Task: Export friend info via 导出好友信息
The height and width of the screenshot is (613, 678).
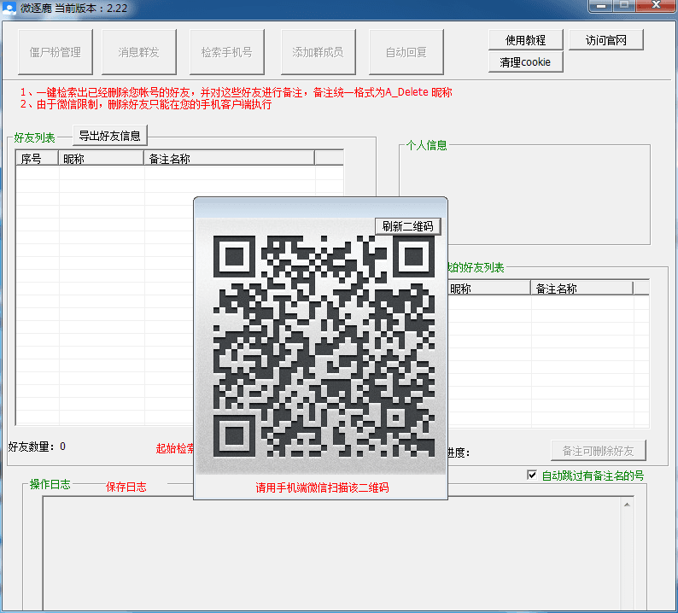Action: pyautogui.click(x=110, y=135)
